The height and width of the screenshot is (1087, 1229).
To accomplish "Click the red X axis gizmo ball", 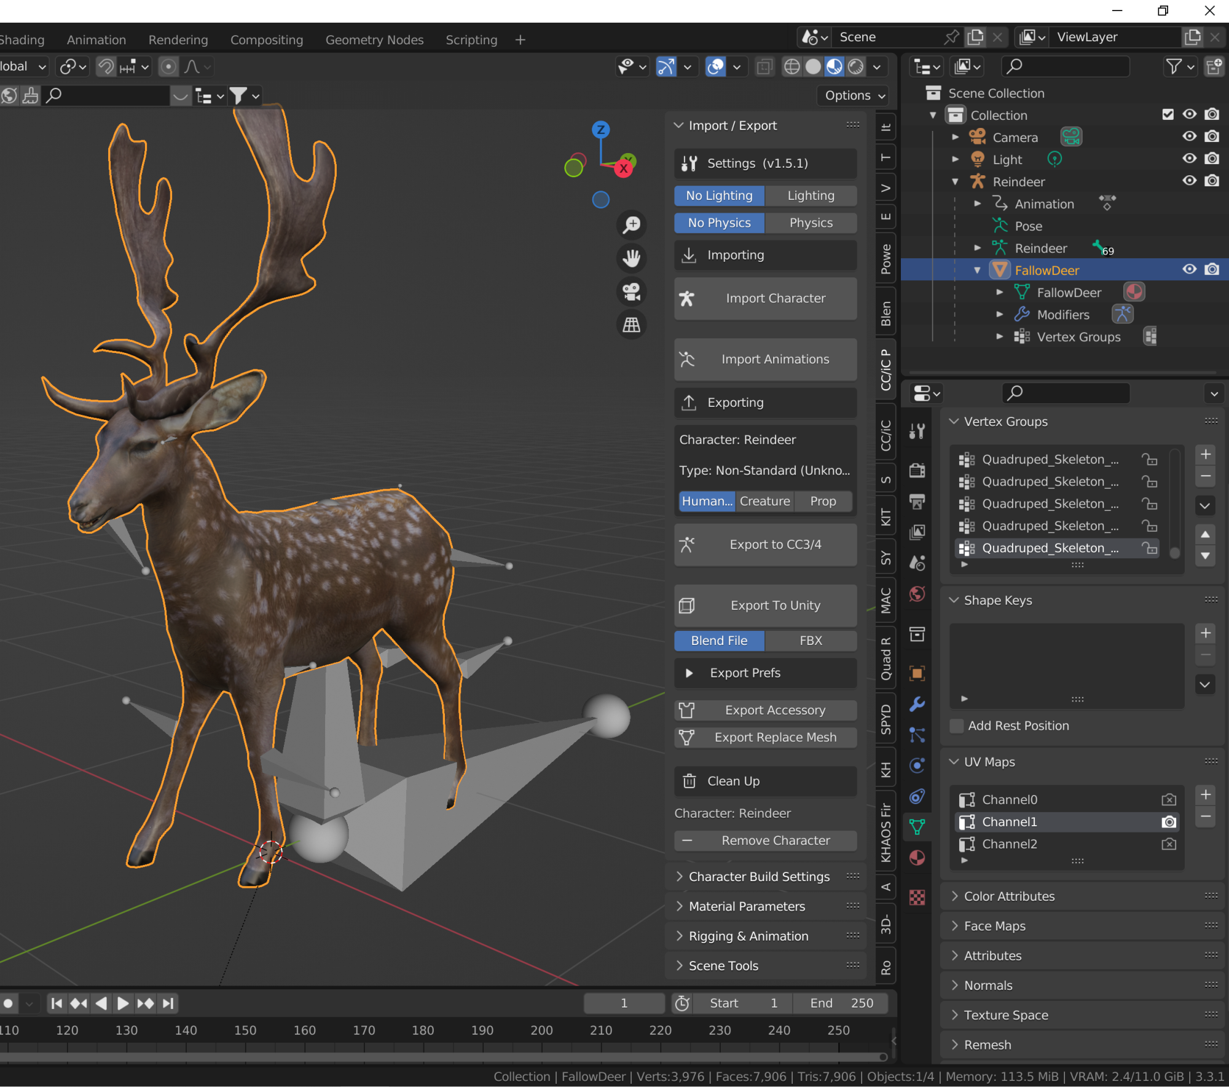I will [x=624, y=168].
